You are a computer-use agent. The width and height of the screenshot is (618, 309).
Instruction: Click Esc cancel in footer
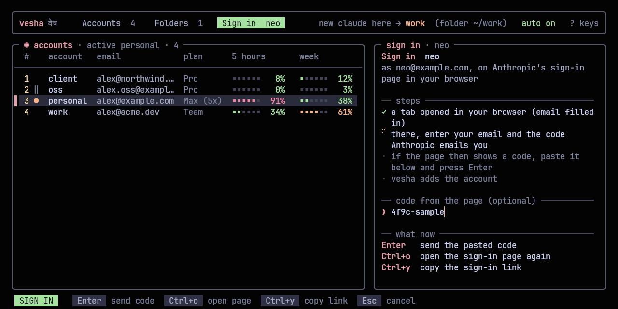coord(386,301)
